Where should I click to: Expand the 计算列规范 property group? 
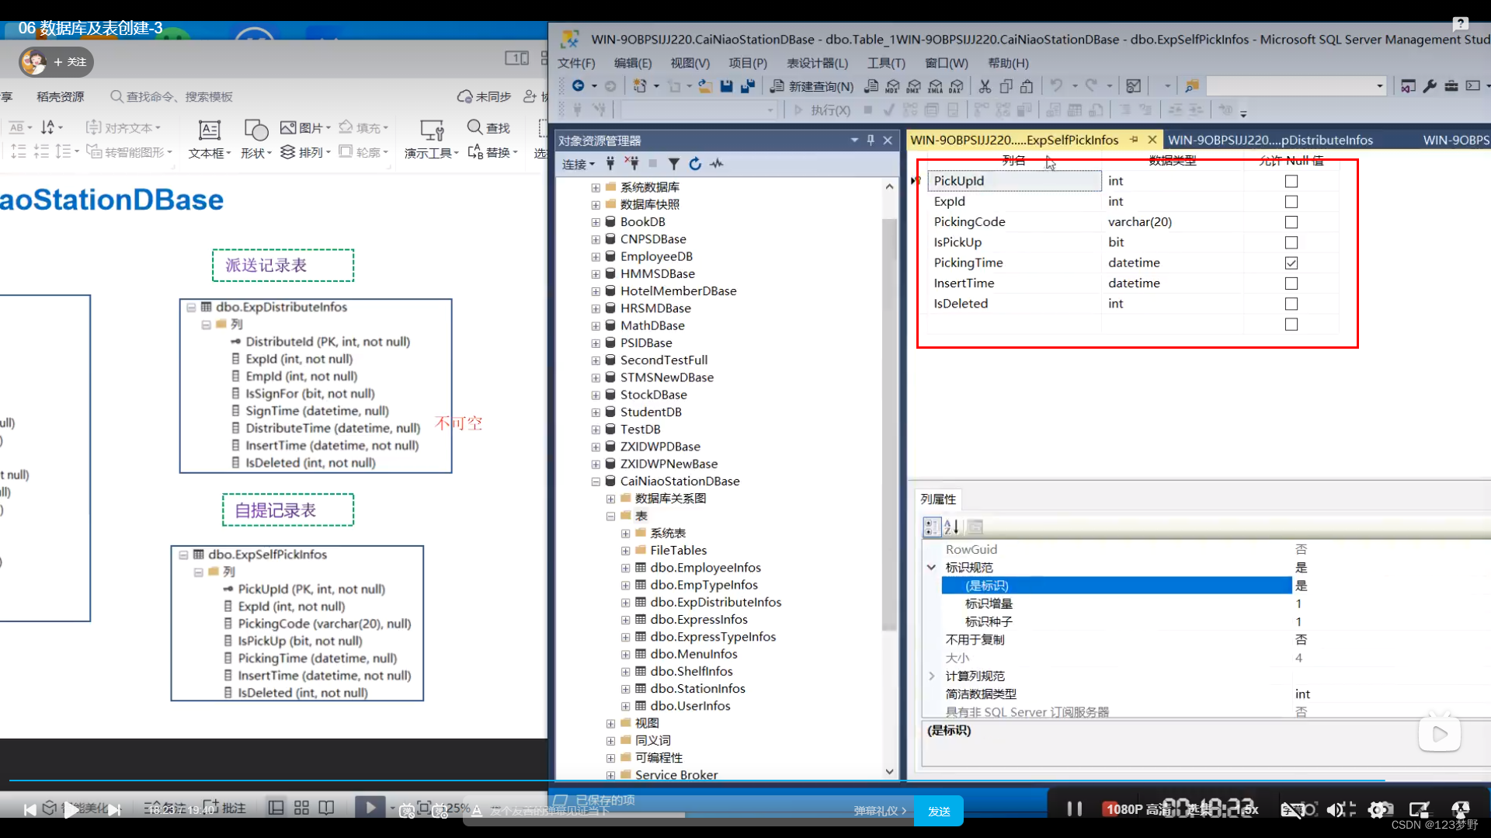pos(931,676)
